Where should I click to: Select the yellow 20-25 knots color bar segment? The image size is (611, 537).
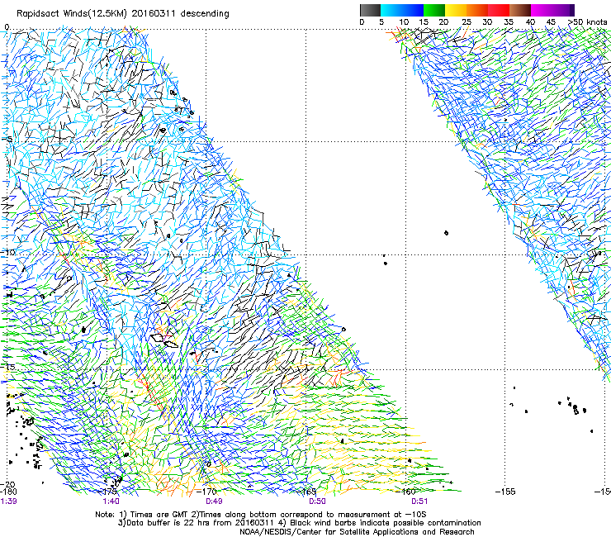tap(456, 10)
